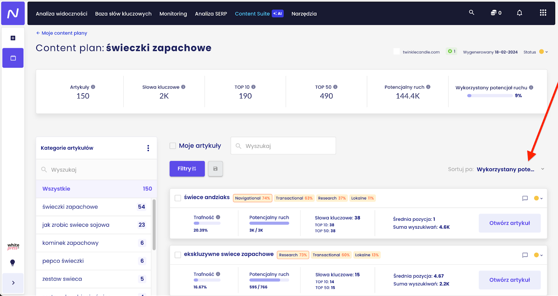Click the Wykorzystany potencjał ruchu 9% progress bar
Viewport: 558px width, 296px height.
[490, 96]
